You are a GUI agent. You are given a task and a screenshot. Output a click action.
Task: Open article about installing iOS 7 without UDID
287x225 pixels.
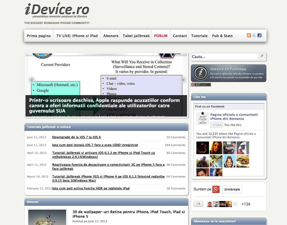(95, 145)
